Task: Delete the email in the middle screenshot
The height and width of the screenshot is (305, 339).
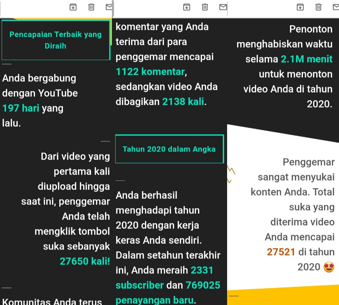Action: [205, 7]
